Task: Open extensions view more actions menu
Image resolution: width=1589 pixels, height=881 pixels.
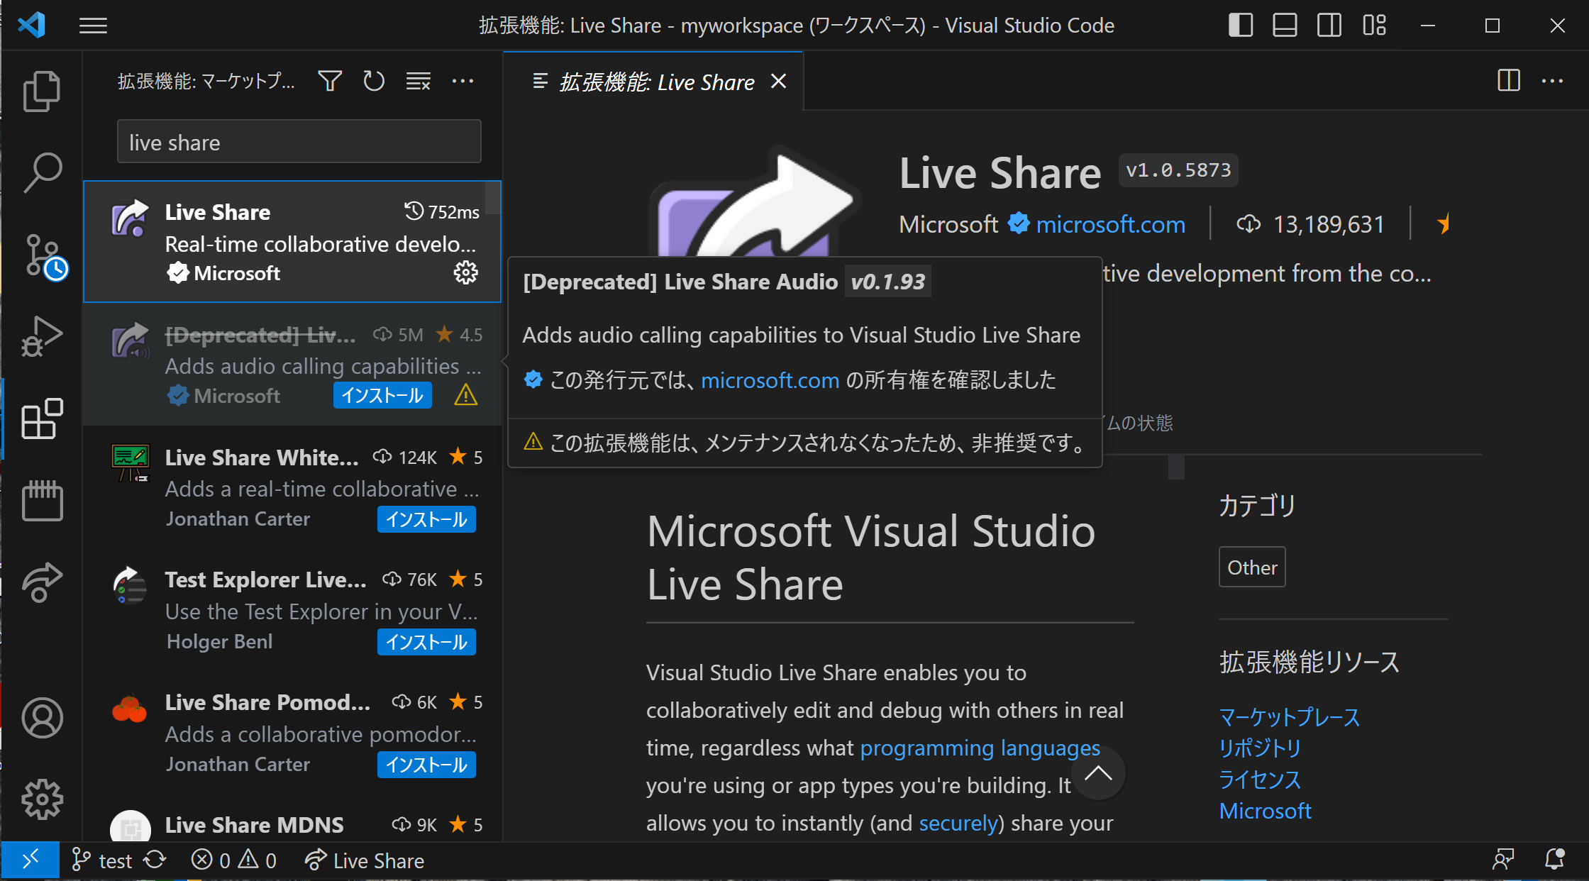Action: (463, 82)
